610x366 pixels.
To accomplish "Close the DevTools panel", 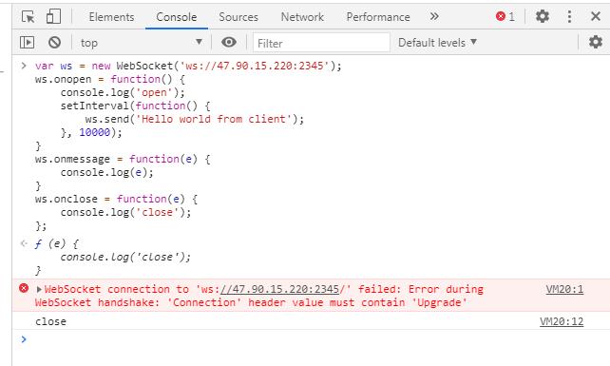I will pyautogui.click(x=595, y=16).
